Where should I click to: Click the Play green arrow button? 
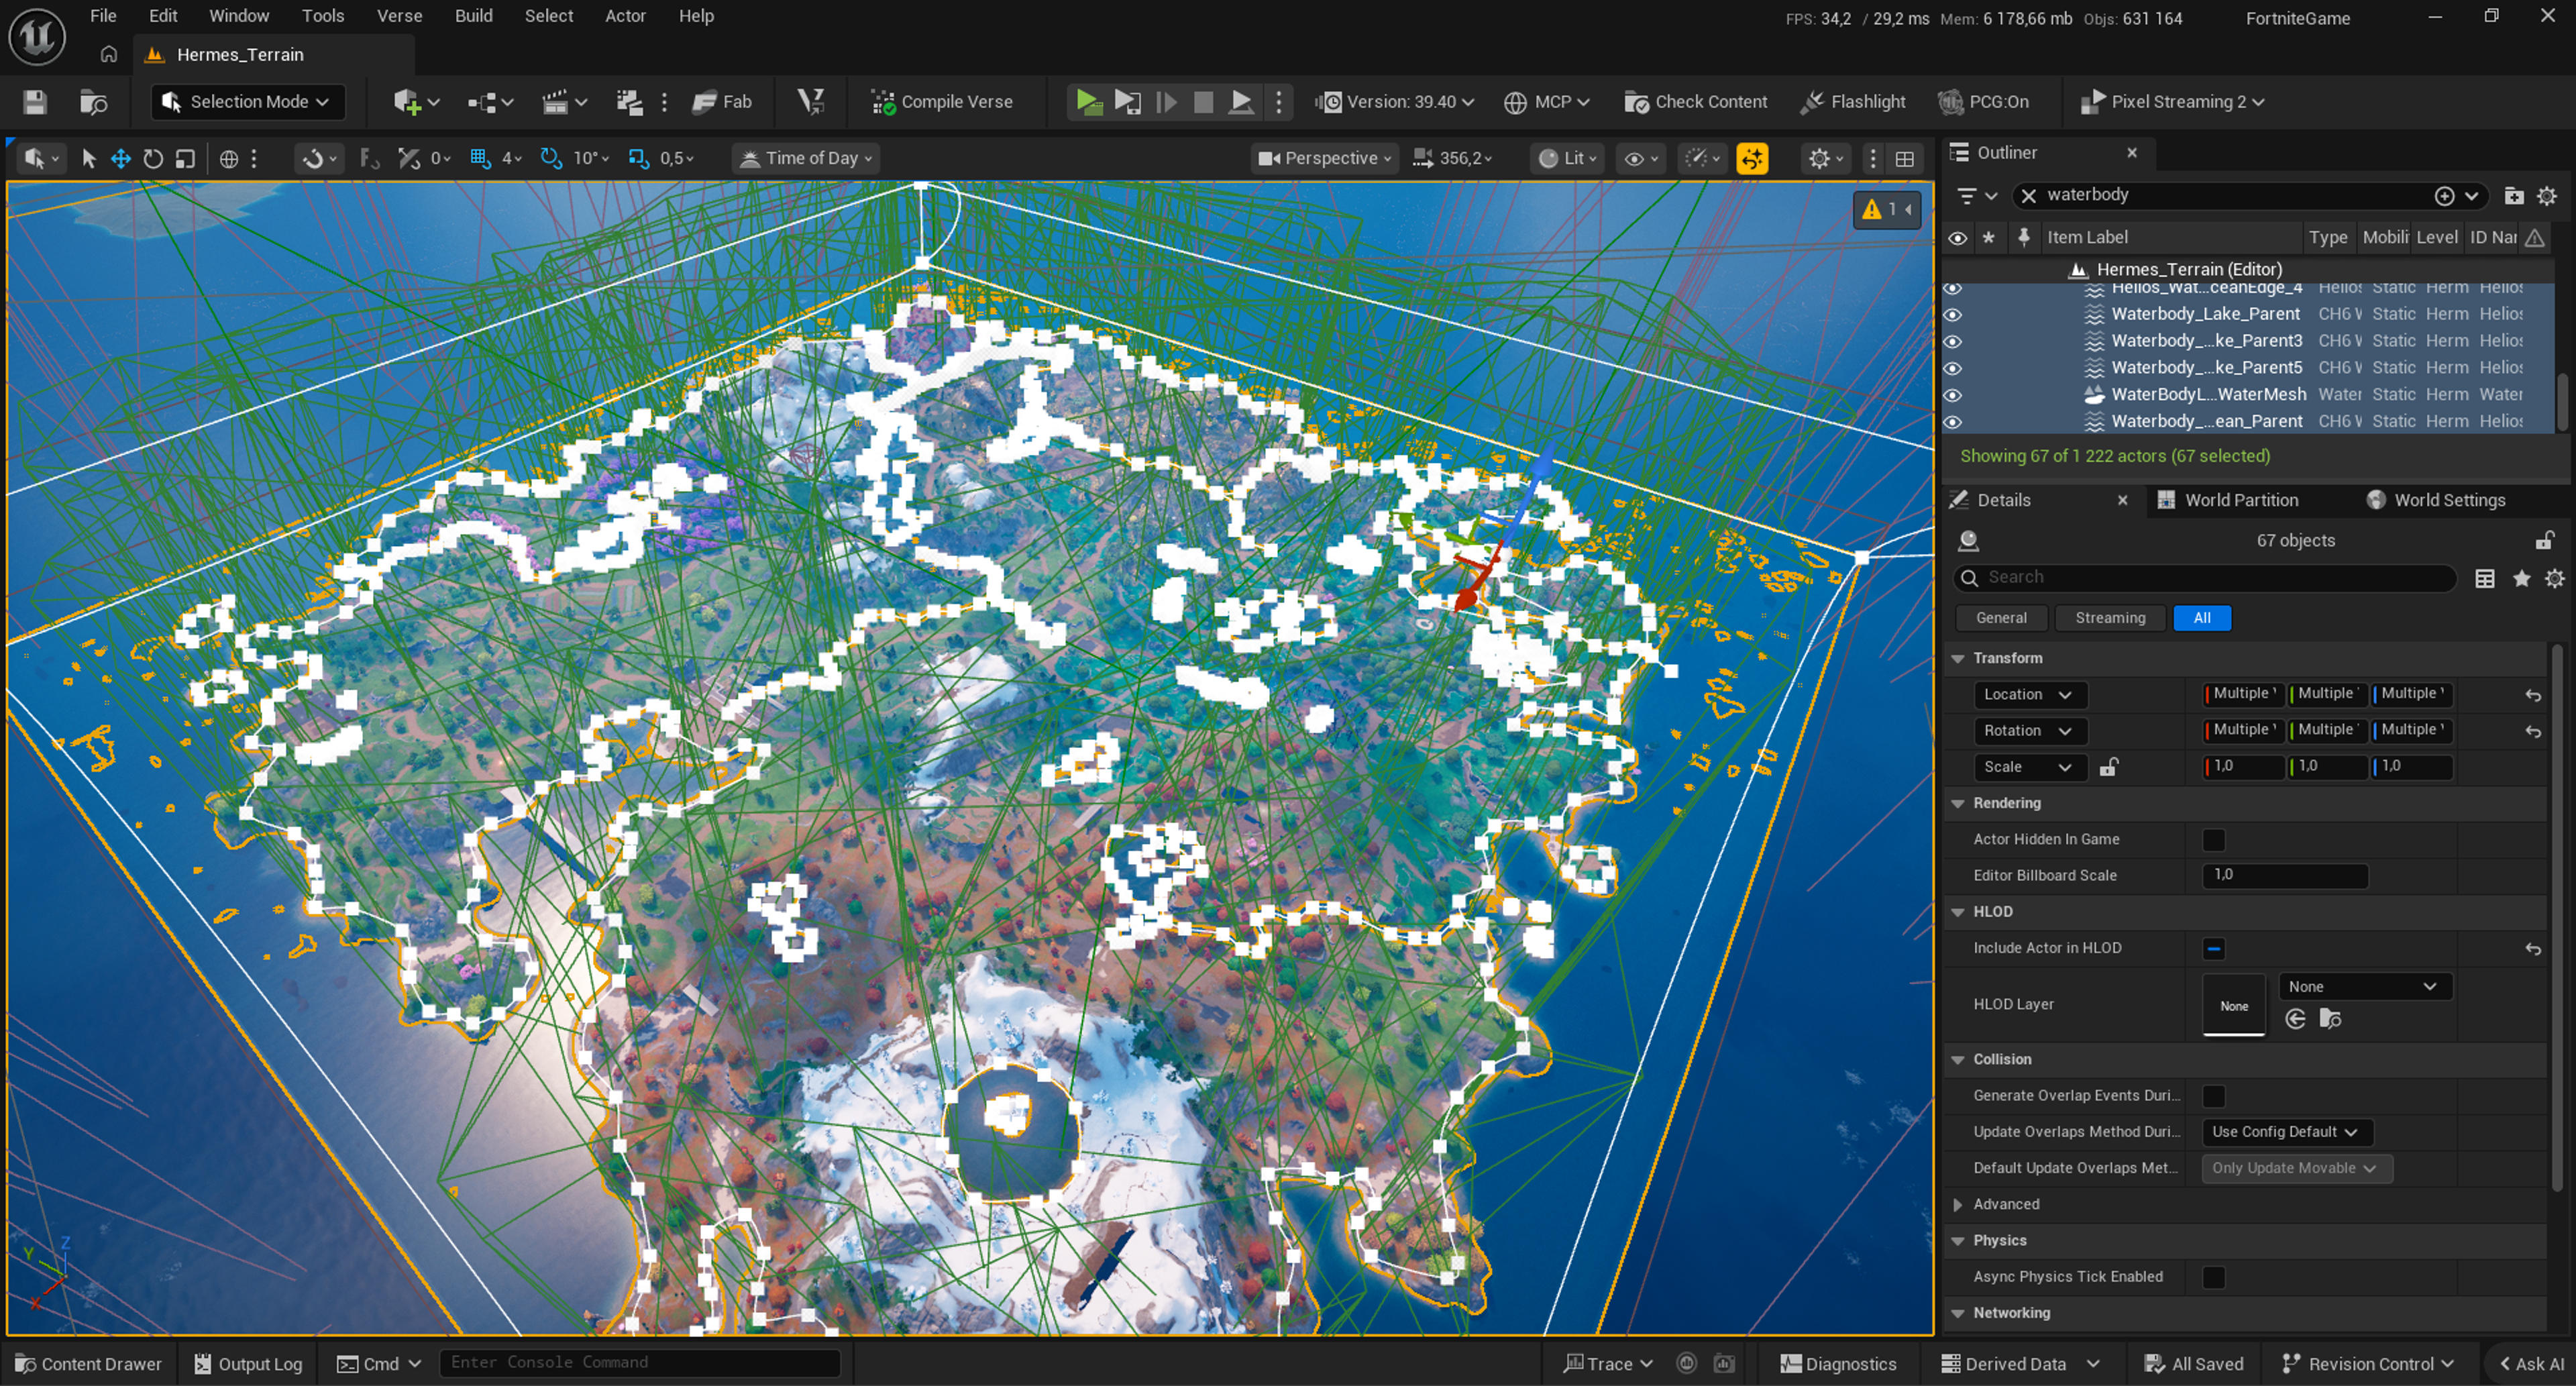tap(1088, 102)
